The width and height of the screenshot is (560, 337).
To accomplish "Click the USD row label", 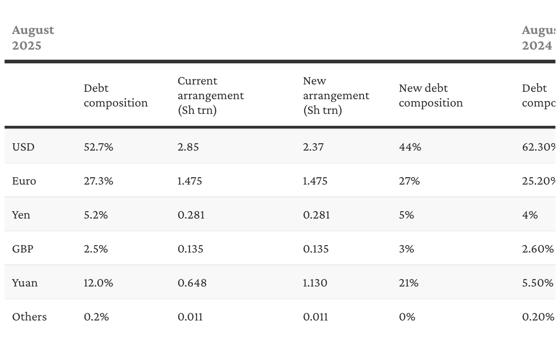I will pos(23,147).
